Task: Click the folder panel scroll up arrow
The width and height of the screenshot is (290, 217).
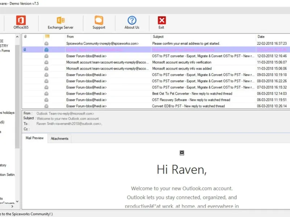Action: (17, 37)
